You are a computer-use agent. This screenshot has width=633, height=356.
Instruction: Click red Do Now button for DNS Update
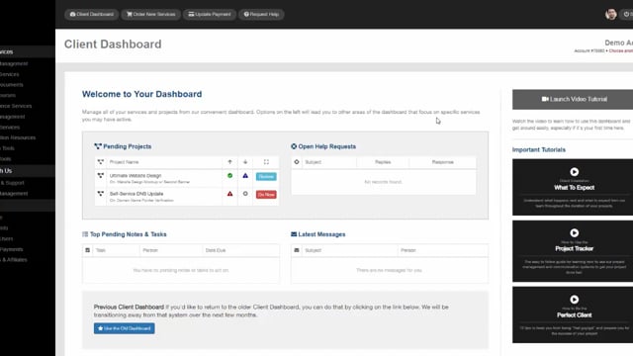click(x=266, y=195)
